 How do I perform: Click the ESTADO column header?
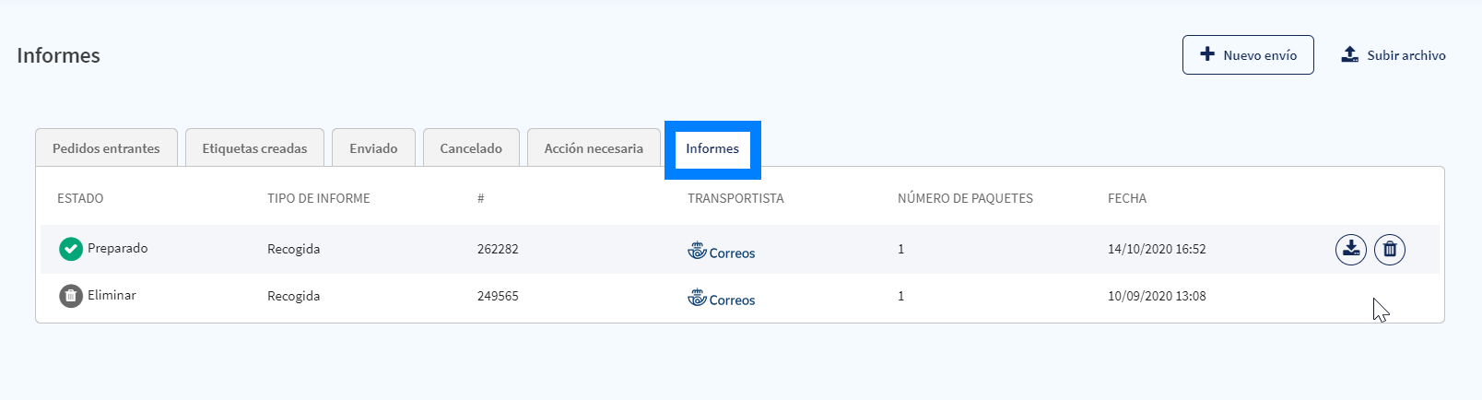tap(80, 198)
